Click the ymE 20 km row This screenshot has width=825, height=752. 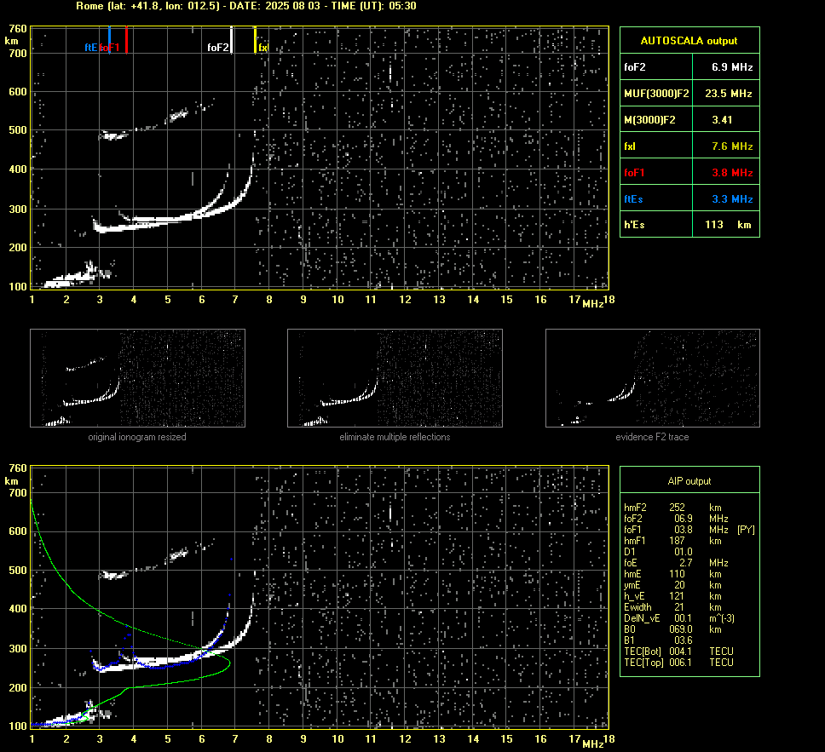click(672, 585)
